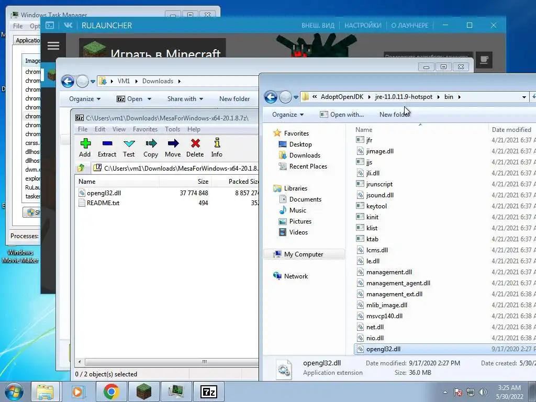The height and width of the screenshot is (402, 536).
Task: Switch to Task Manager taskbar icon
Action: point(176,392)
